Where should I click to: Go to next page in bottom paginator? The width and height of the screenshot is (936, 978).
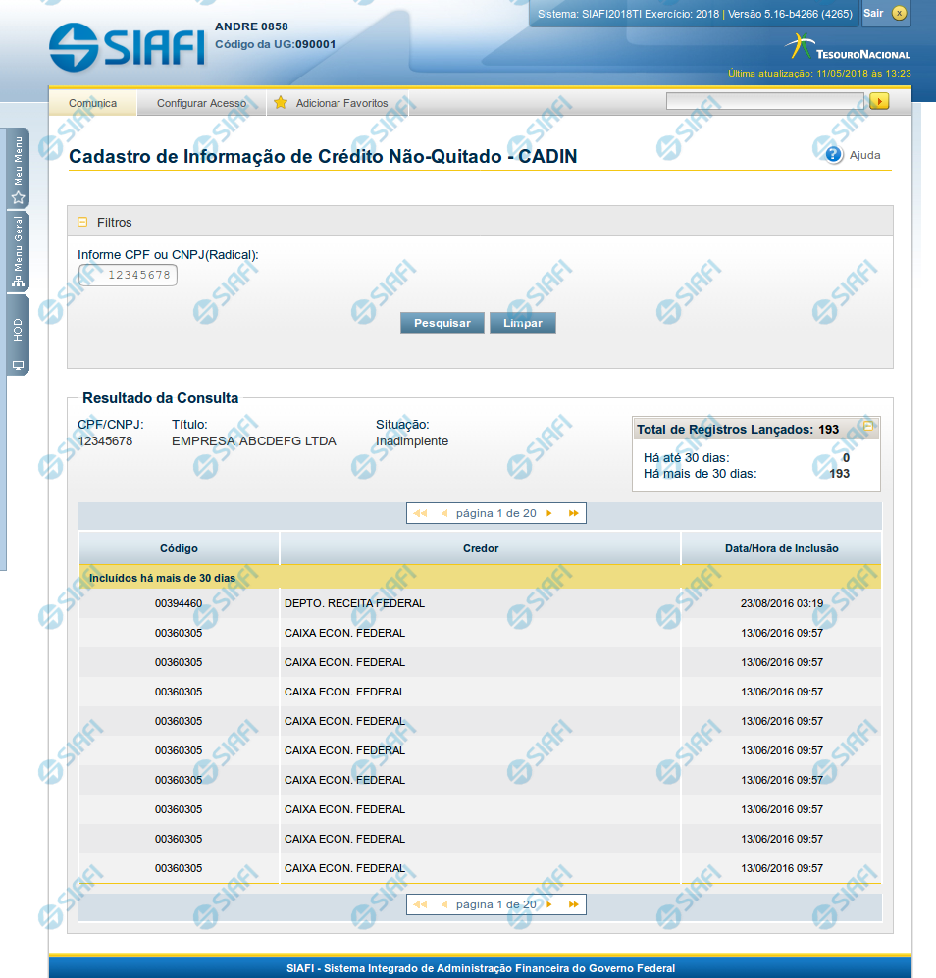coord(549,904)
